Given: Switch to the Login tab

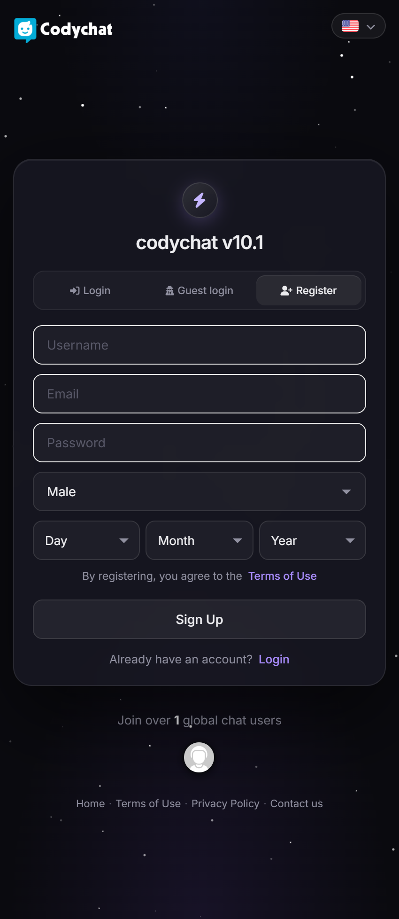Looking at the screenshot, I should coord(91,291).
